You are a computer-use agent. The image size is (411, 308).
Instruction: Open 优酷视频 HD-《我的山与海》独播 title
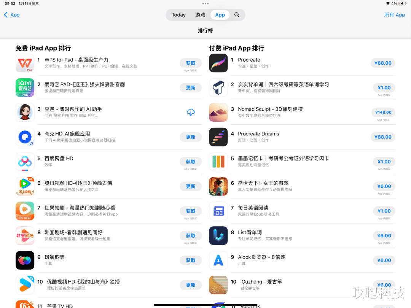pos(83,282)
